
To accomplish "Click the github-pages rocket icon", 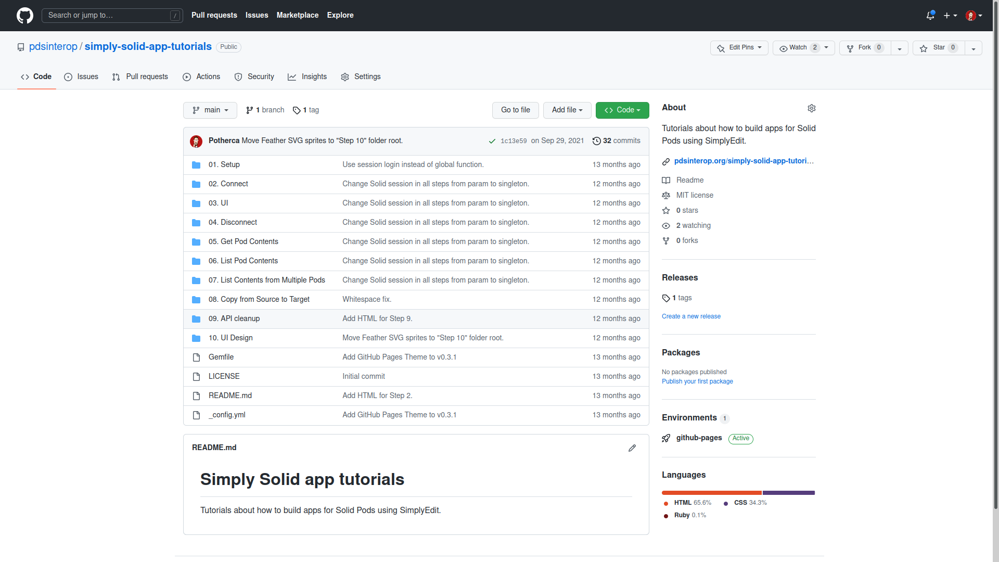I will click(x=666, y=438).
